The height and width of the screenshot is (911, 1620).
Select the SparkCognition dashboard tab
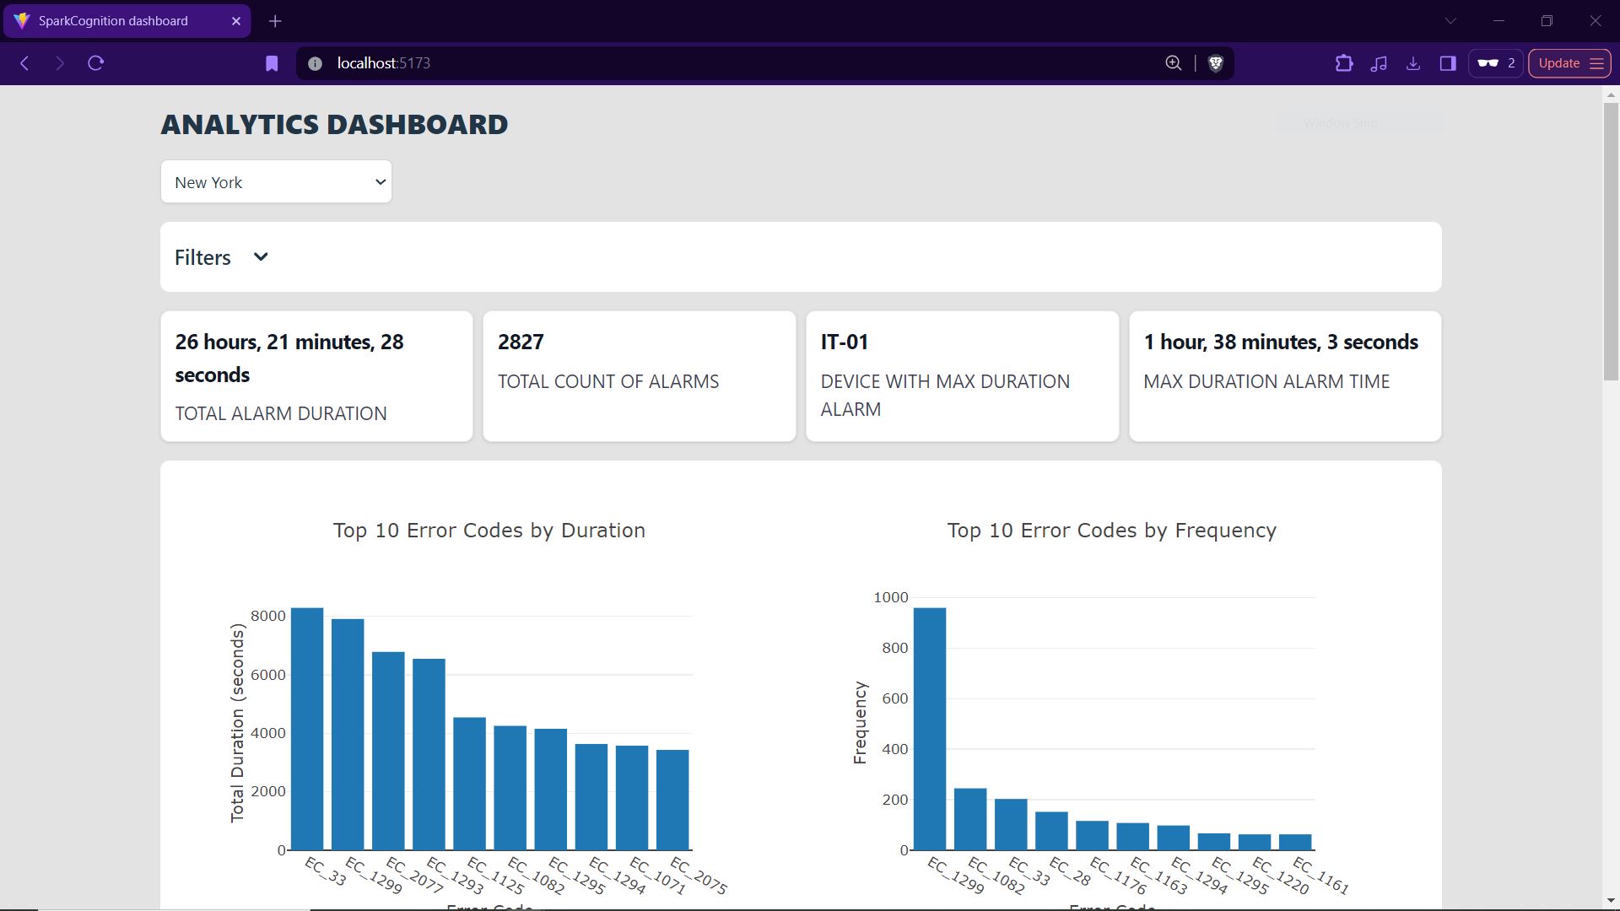click(x=114, y=21)
